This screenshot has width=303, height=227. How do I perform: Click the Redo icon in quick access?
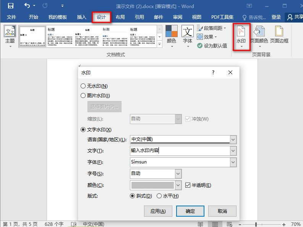click(x=45, y=6)
